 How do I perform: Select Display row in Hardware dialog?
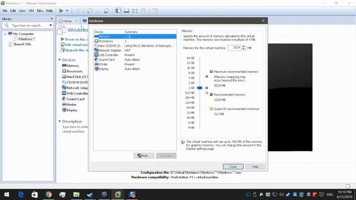pyautogui.click(x=135, y=69)
